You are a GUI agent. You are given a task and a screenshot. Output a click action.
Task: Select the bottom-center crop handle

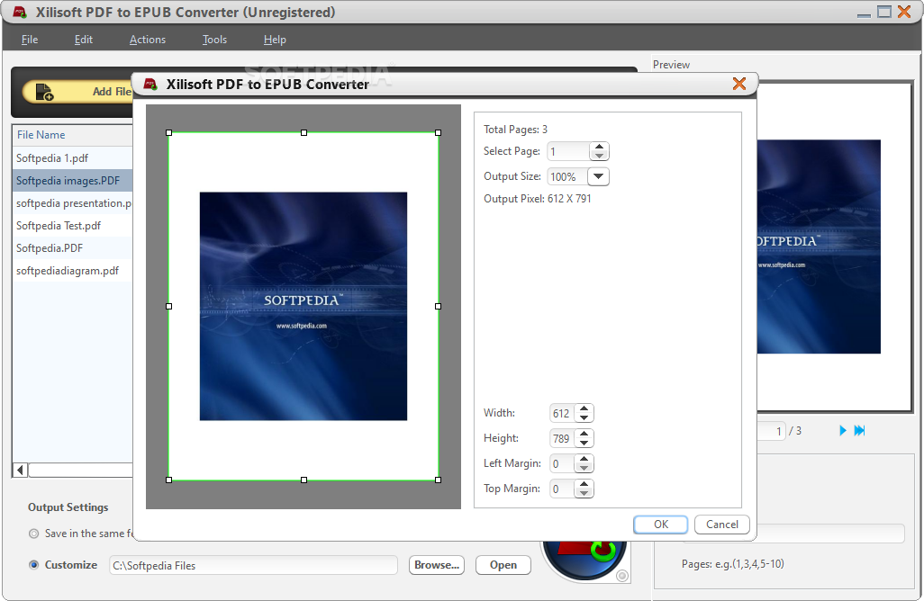(303, 480)
